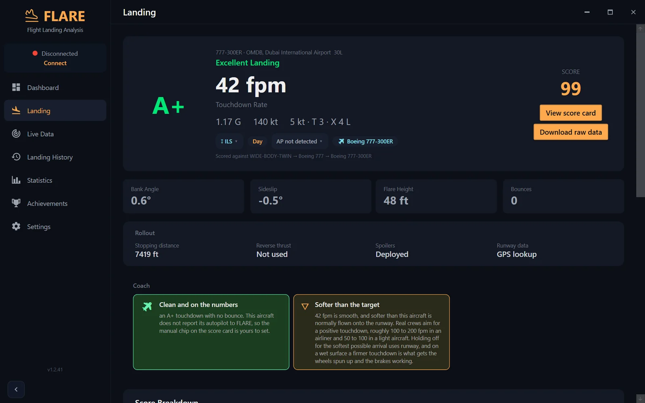The width and height of the screenshot is (645, 403).
Task: Collapse the sidebar with the chevron button
Action: point(16,389)
